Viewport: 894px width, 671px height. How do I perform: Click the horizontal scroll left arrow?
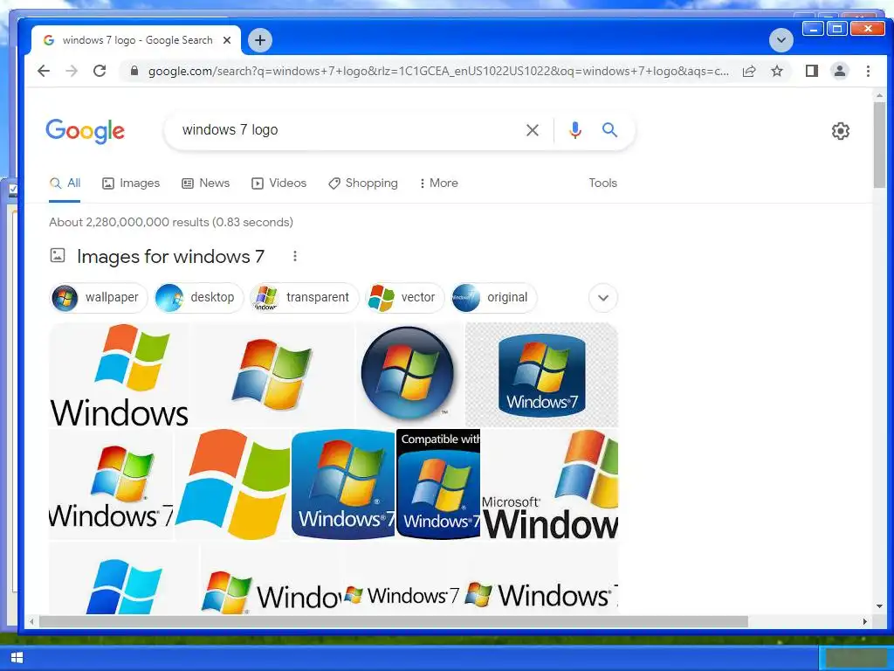pos(32,621)
